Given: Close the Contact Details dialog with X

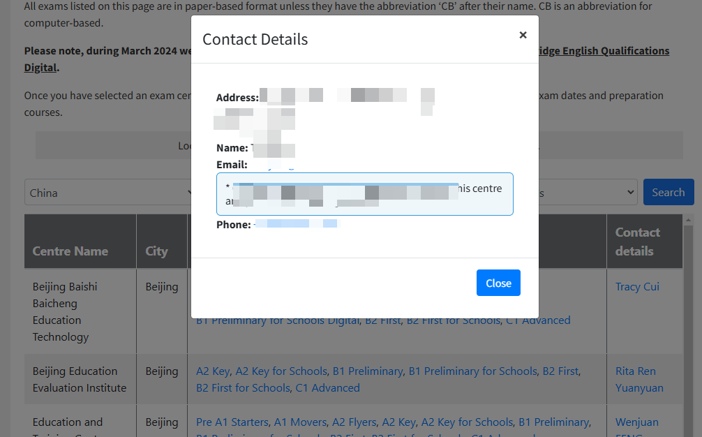Looking at the screenshot, I should coord(523,35).
